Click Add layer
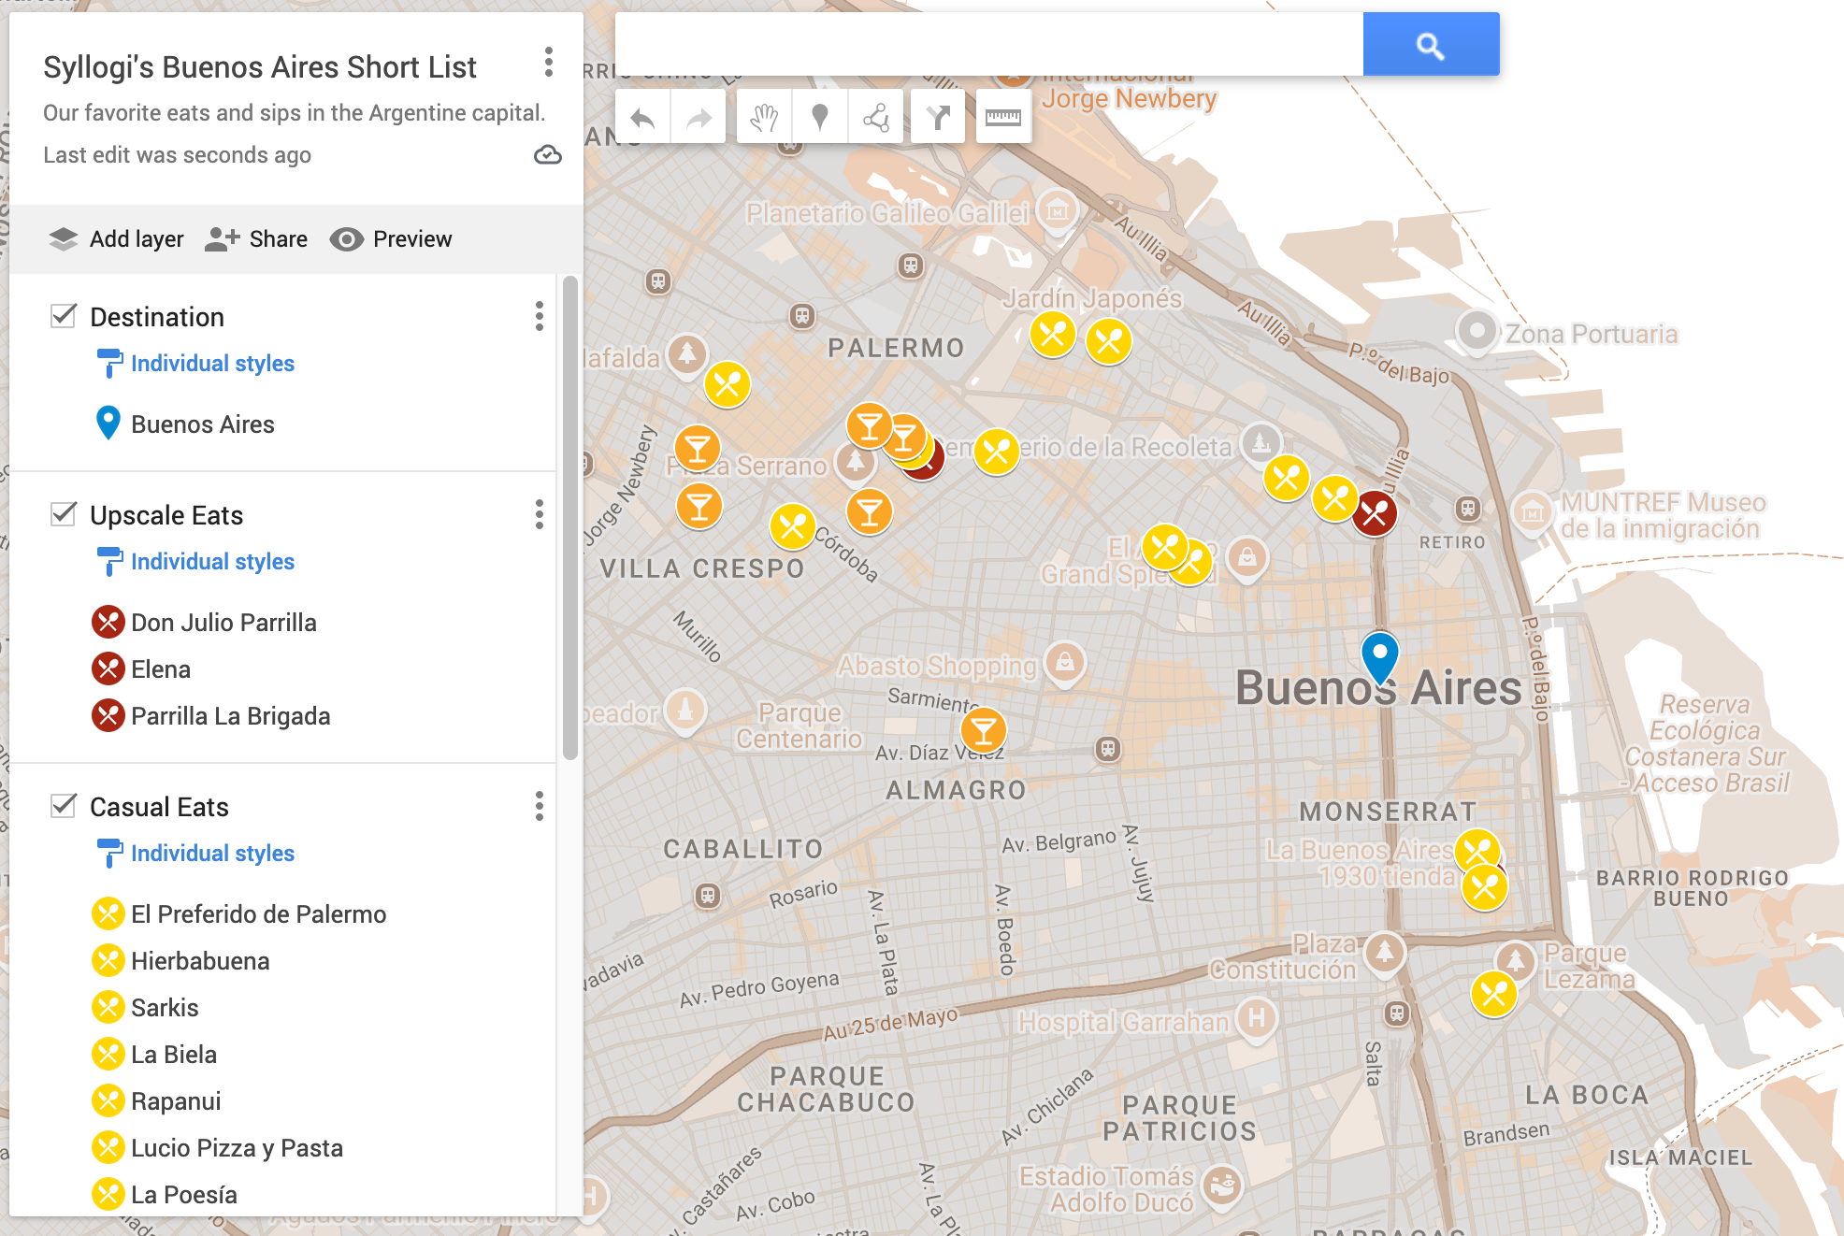Image resolution: width=1844 pixels, height=1236 pixels. click(117, 239)
